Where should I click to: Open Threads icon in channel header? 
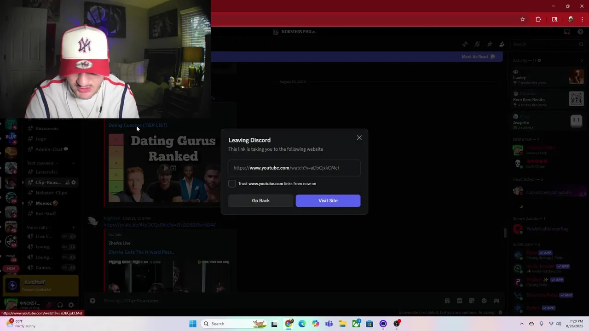pos(465,44)
